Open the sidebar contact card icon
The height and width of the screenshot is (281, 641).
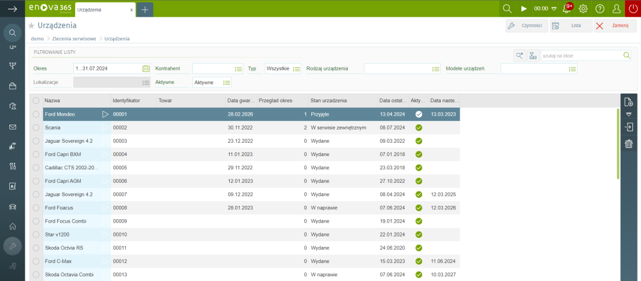click(x=12, y=187)
